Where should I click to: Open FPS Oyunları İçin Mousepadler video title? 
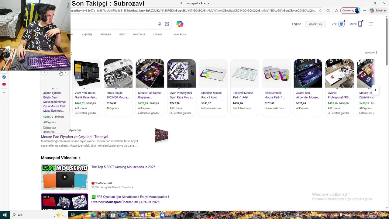pos(130,200)
